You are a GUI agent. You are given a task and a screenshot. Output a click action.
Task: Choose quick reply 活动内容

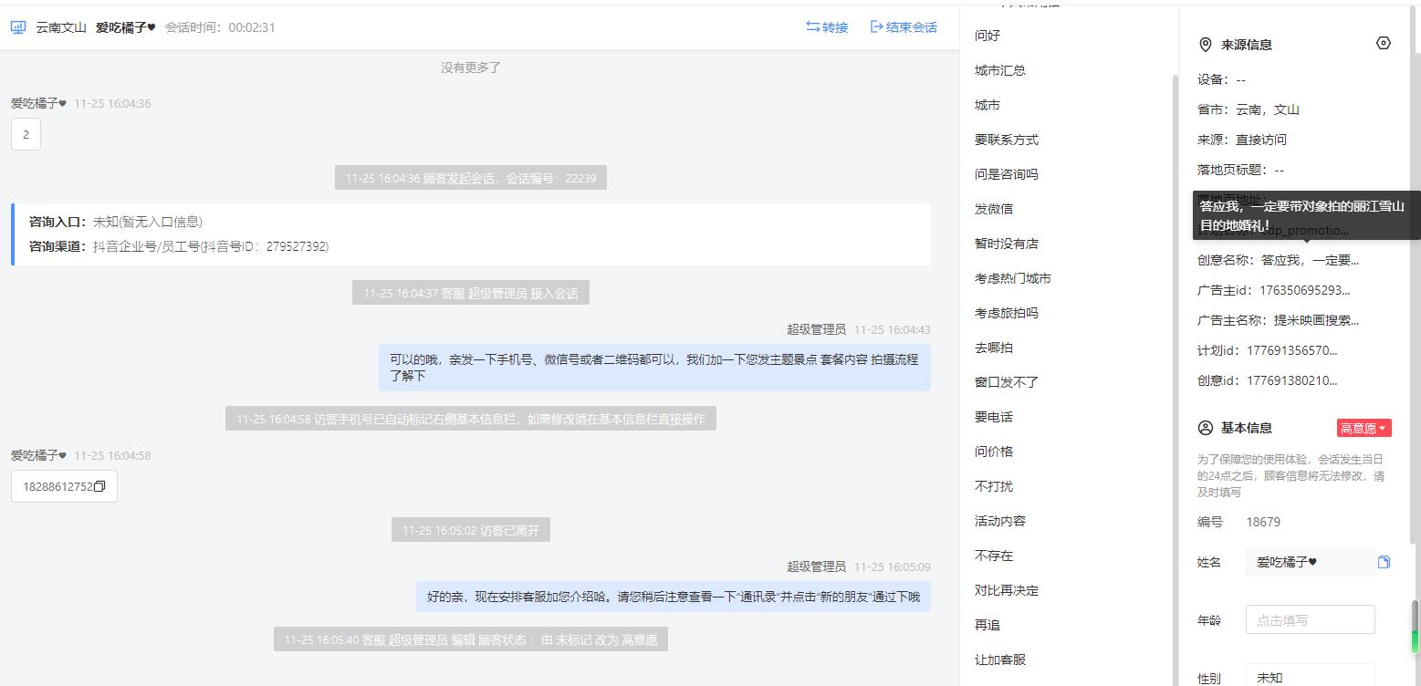(x=1000, y=521)
